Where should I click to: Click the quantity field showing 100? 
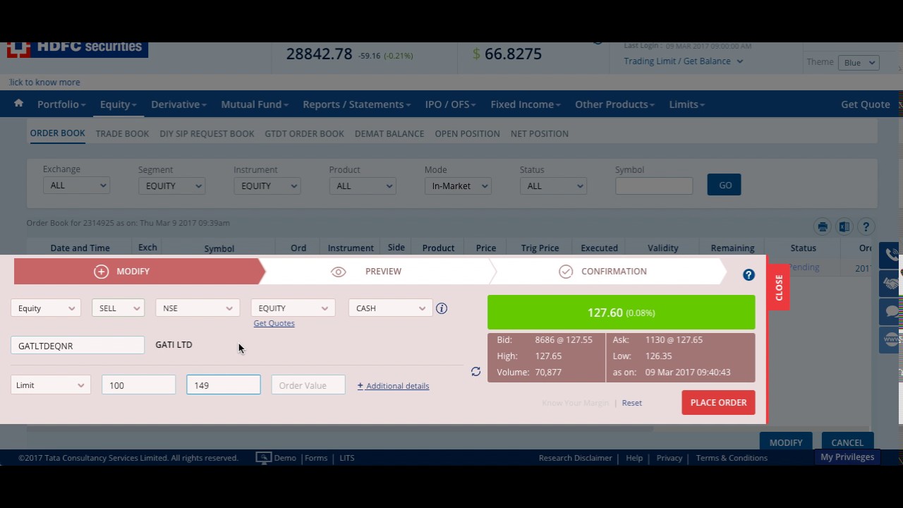[138, 385]
